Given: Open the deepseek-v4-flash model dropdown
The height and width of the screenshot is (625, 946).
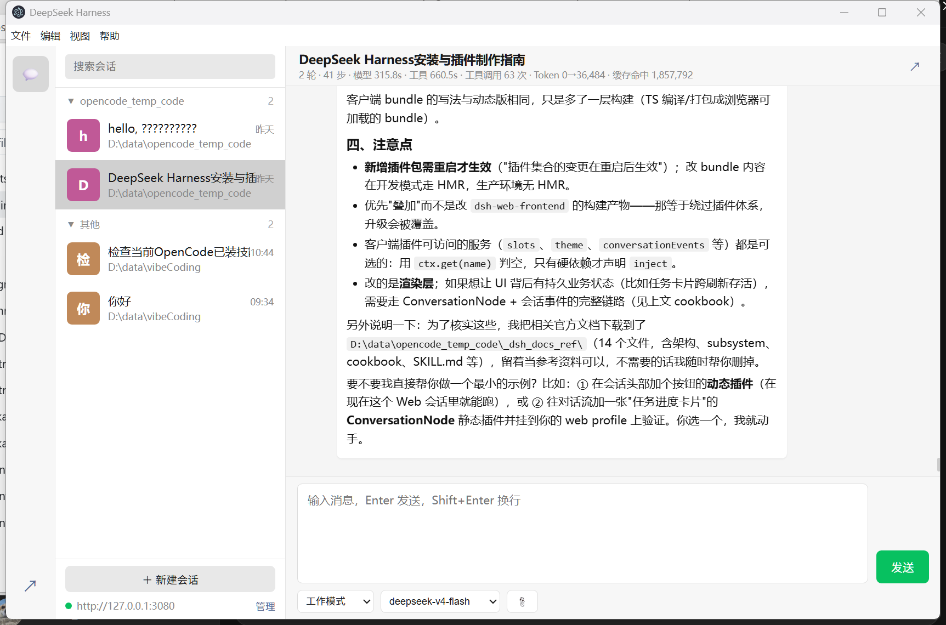Looking at the screenshot, I should 440,601.
